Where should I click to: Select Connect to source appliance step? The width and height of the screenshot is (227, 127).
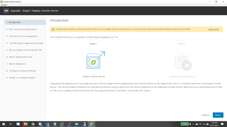tap(23, 36)
